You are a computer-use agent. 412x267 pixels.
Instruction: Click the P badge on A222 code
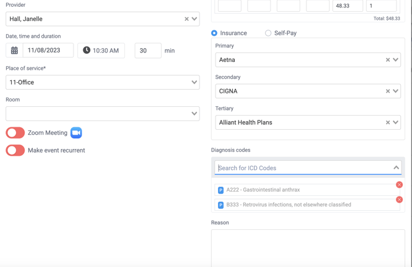(x=221, y=190)
